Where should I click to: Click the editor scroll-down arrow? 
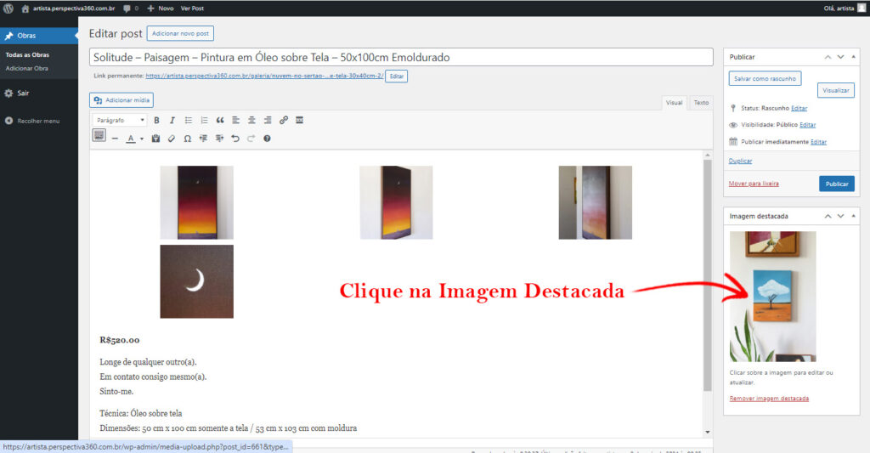[708, 432]
